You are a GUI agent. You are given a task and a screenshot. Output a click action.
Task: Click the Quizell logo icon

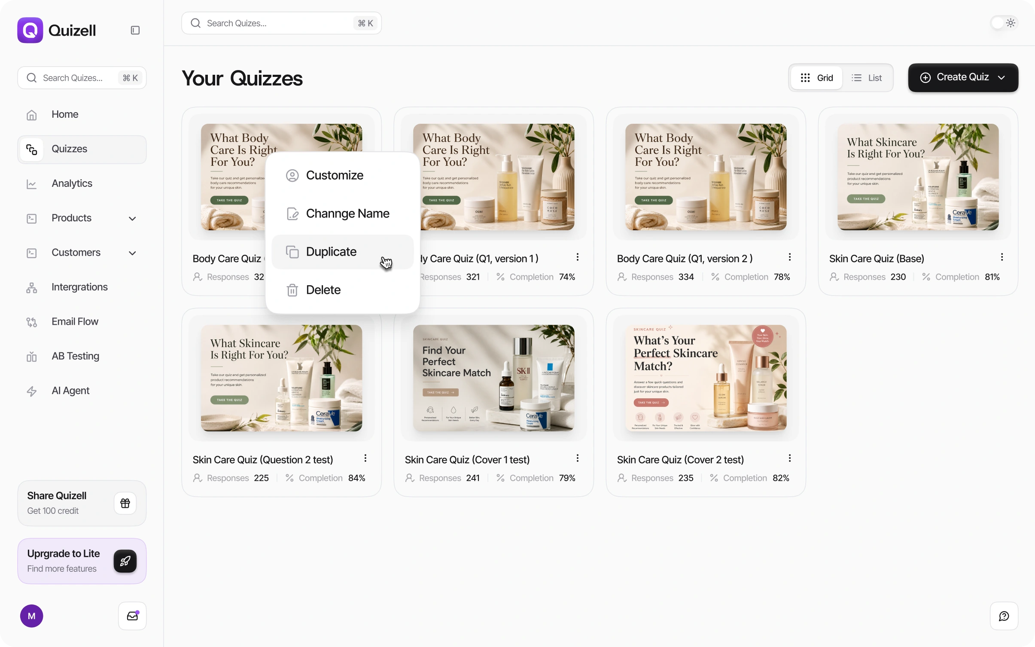(30, 30)
